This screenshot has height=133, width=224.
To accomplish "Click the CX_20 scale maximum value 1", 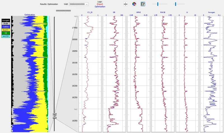I will coord(98,15).
